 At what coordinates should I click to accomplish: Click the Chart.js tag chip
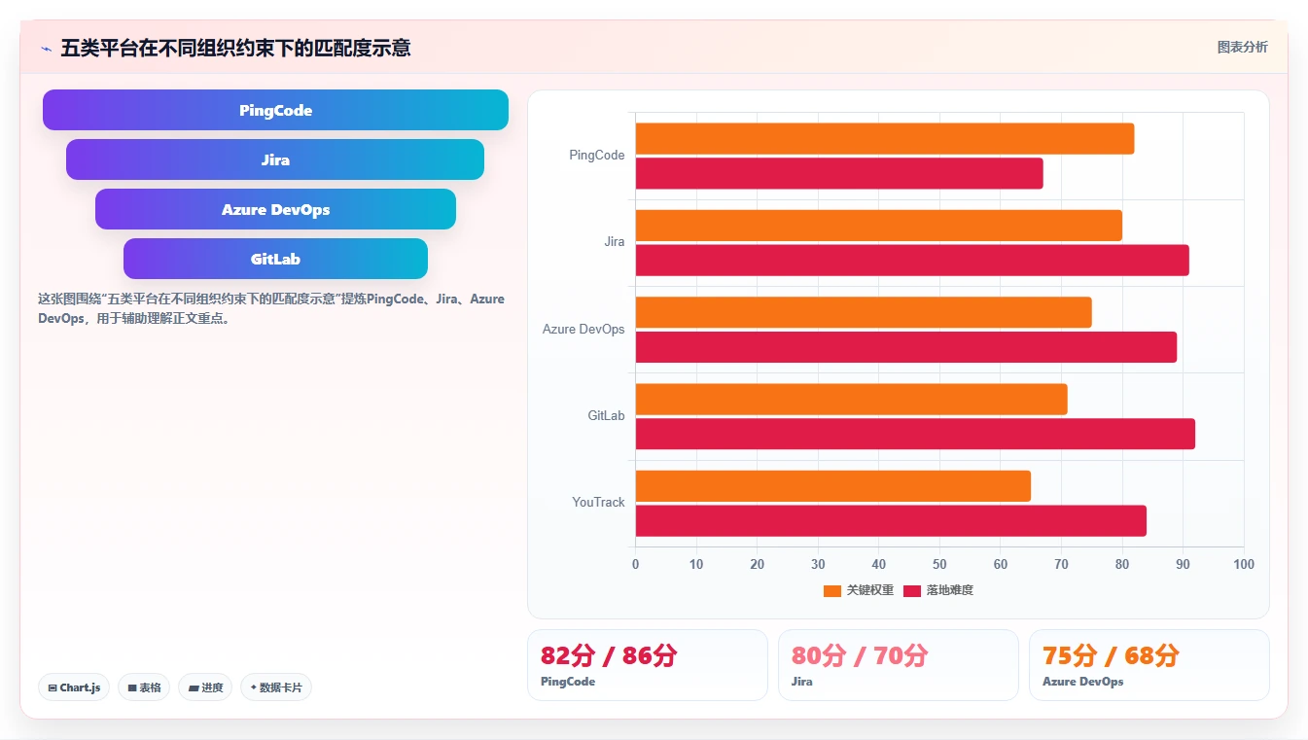(x=75, y=687)
